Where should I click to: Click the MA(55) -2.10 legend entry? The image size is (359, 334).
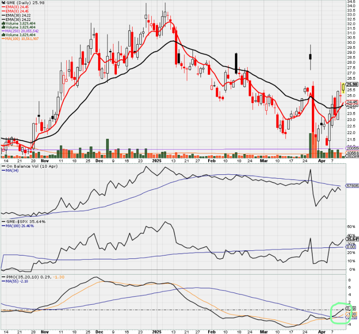[15, 281]
